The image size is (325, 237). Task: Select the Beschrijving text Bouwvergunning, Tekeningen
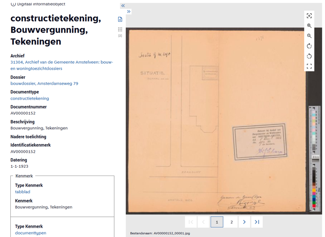coord(39,128)
